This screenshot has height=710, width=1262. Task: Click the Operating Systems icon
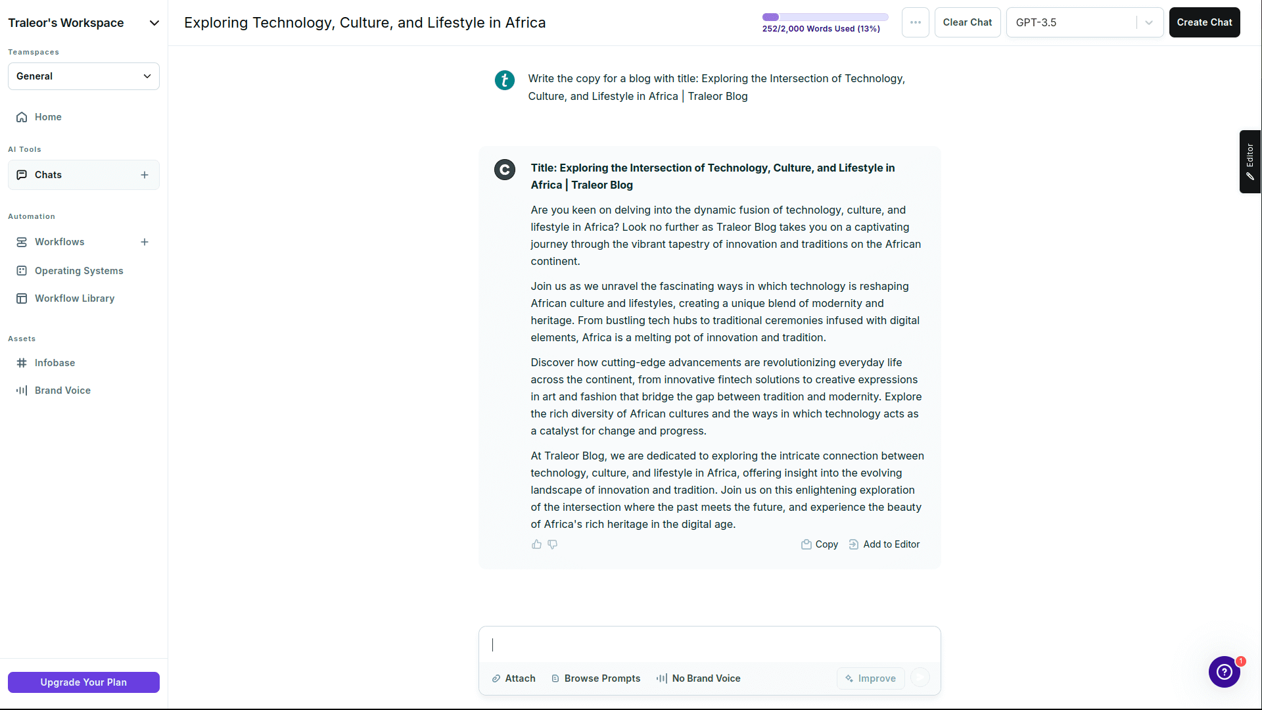click(22, 271)
